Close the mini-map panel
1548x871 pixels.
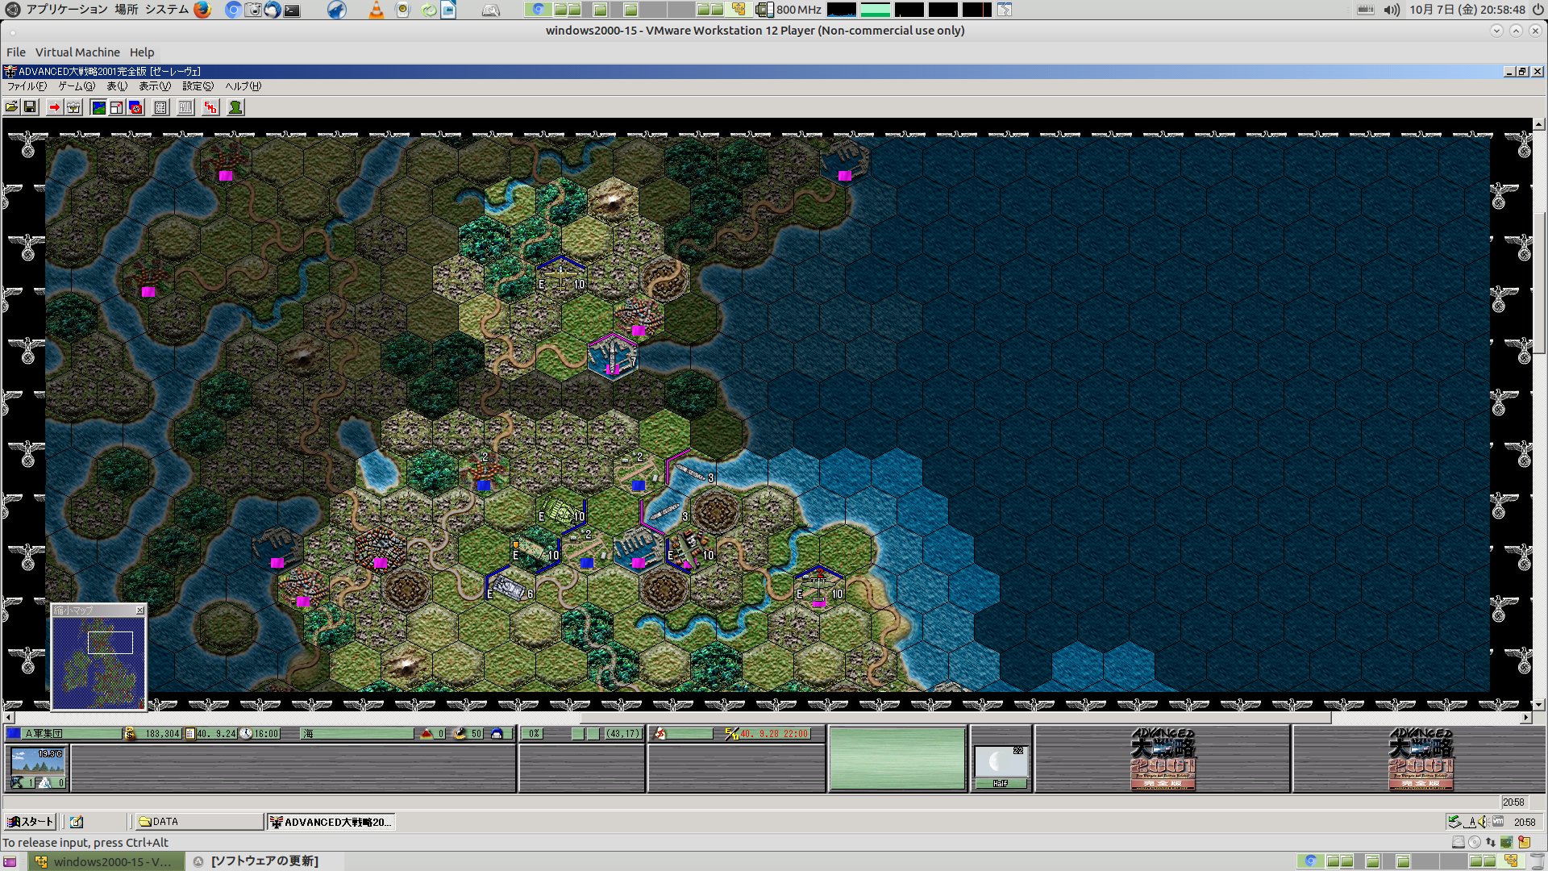(x=140, y=611)
